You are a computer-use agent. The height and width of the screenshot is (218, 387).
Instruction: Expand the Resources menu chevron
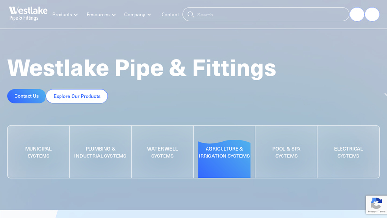click(x=114, y=15)
